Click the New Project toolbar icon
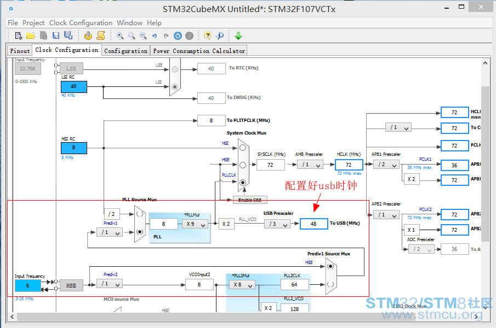This screenshot has width=496, height=328. pos(18,36)
